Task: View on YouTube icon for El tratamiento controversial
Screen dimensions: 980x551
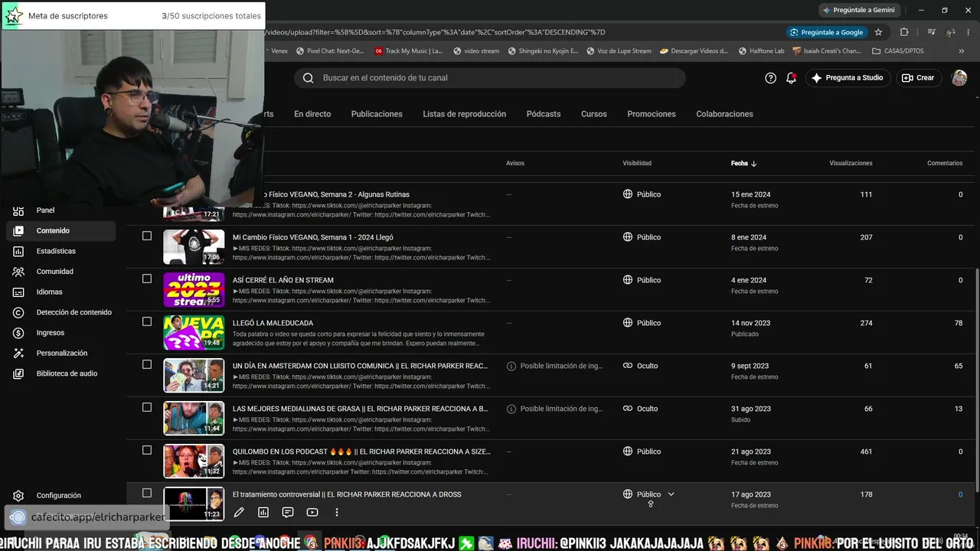Action: click(x=312, y=513)
